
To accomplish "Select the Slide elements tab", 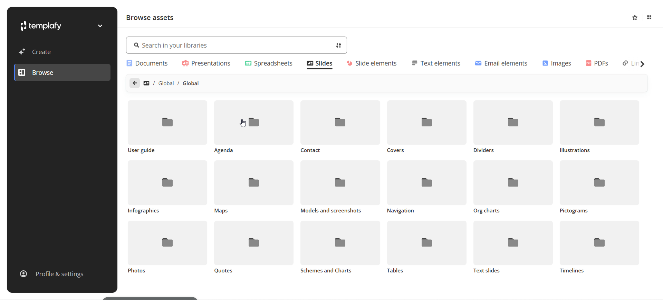I will coord(372,63).
